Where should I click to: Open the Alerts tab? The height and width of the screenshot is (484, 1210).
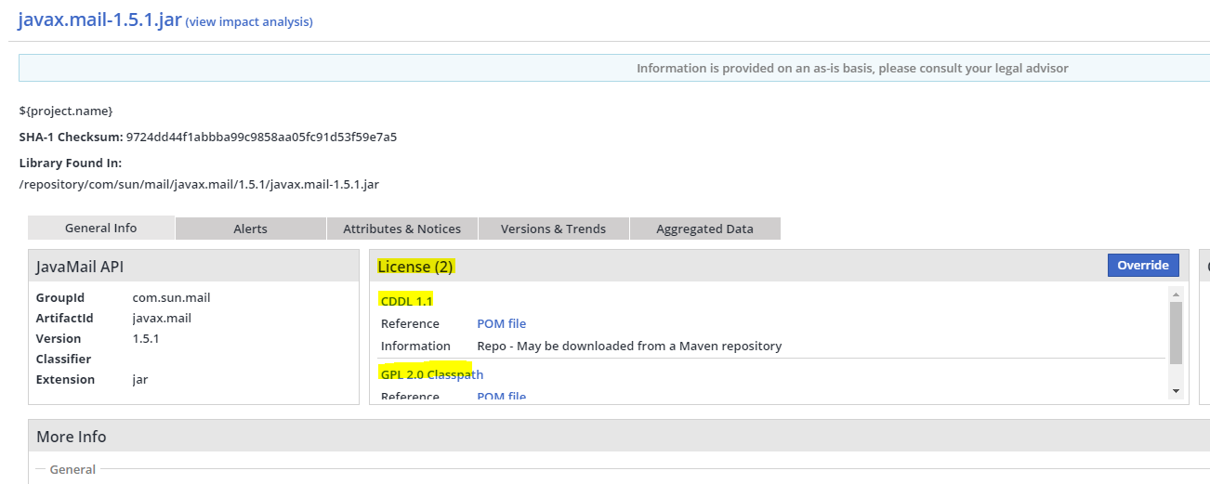pyautogui.click(x=250, y=229)
